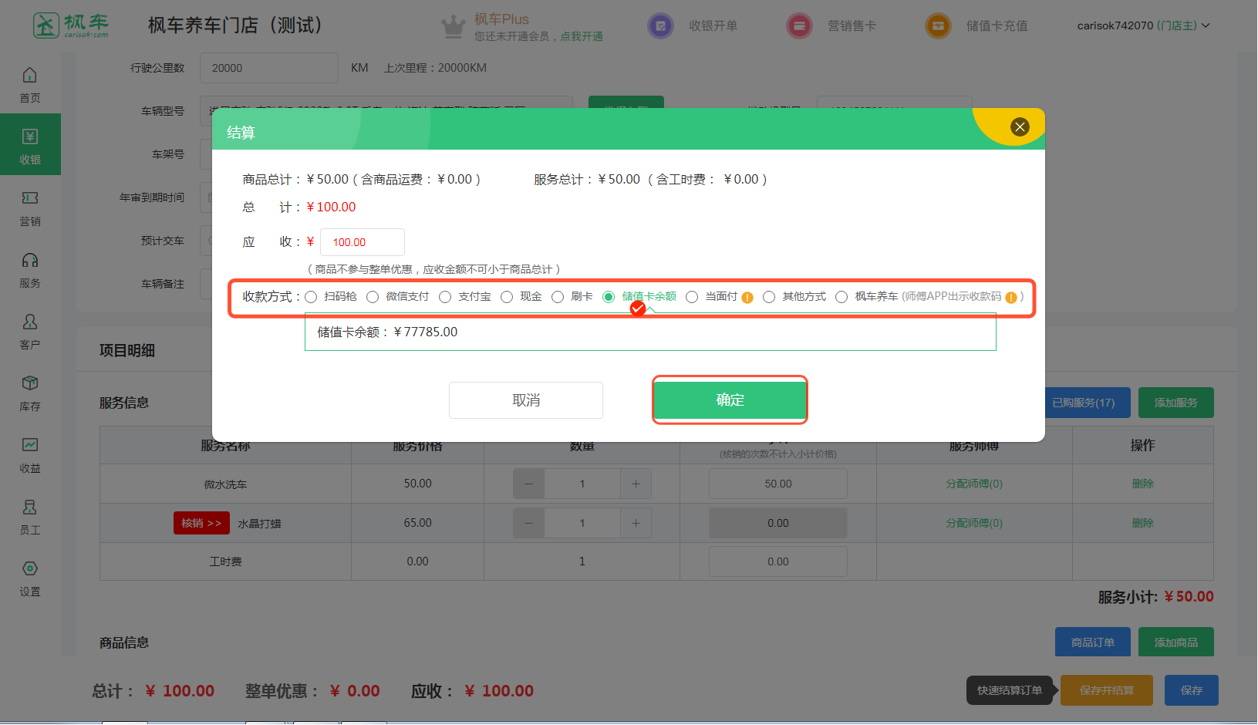This screenshot has width=1258, height=725.
Task: Open 储值卡充值 in the top navigation
Action: tap(977, 25)
